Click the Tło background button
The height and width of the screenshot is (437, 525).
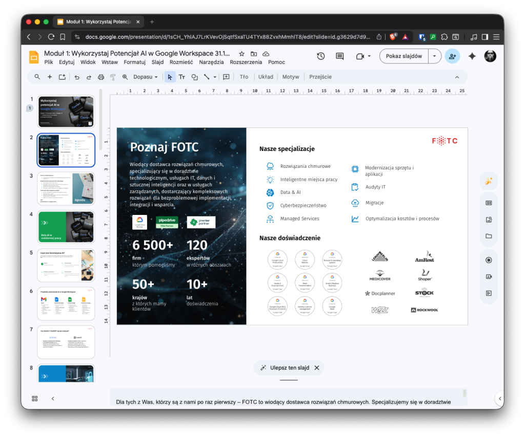(x=244, y=77)
